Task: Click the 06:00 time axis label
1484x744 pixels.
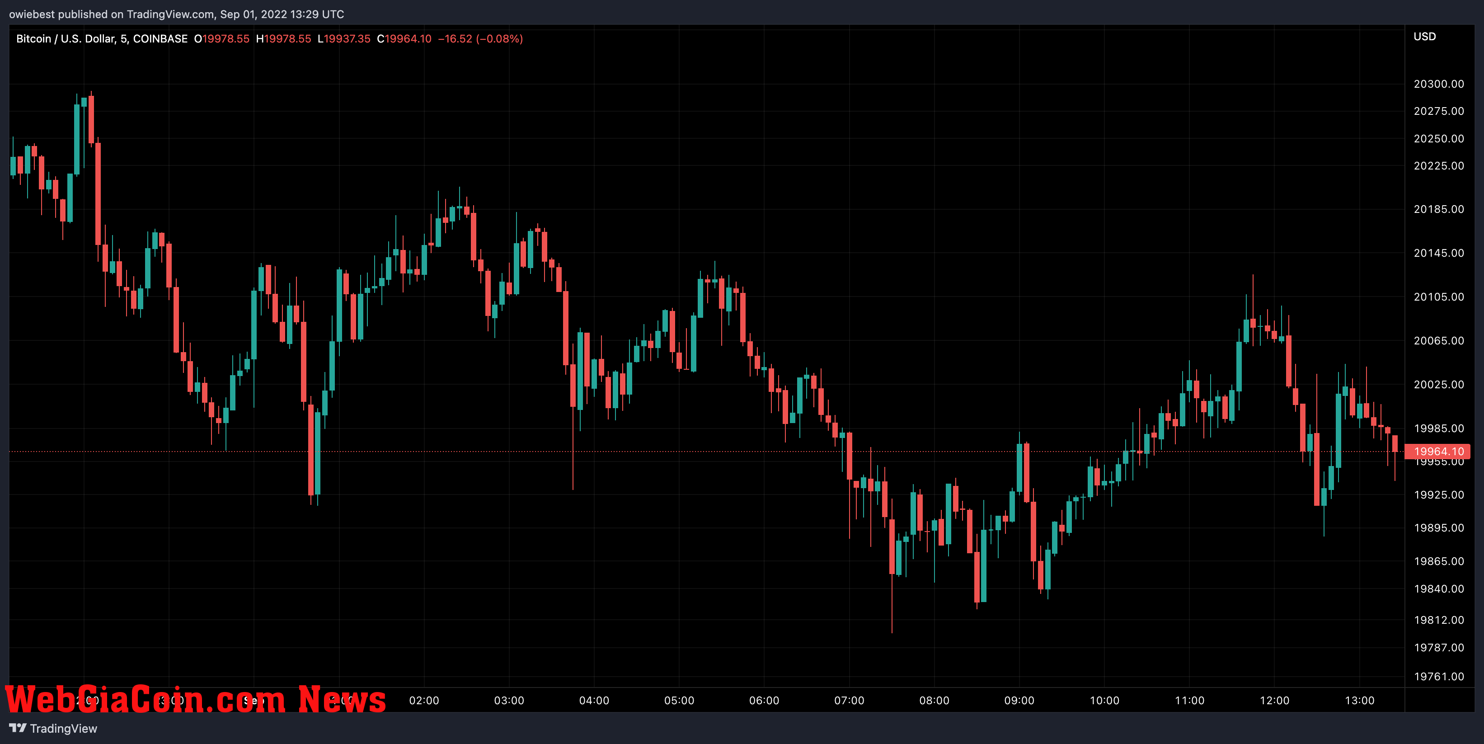Action: pos(764,701)
